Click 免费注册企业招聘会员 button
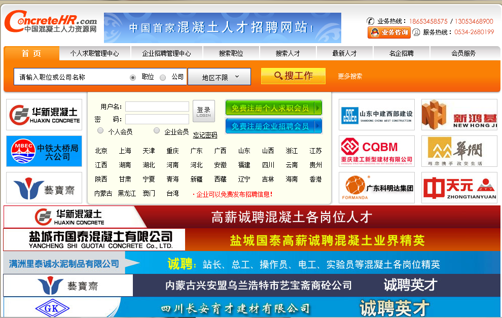The image size is (502, 318). coord(274,126)
